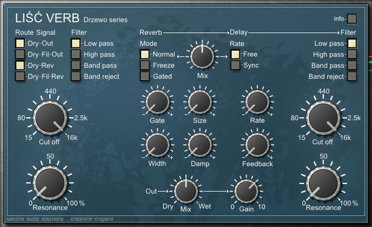Click saltline audio solutions footer text

pyautogui.click(x=35, y=219)
